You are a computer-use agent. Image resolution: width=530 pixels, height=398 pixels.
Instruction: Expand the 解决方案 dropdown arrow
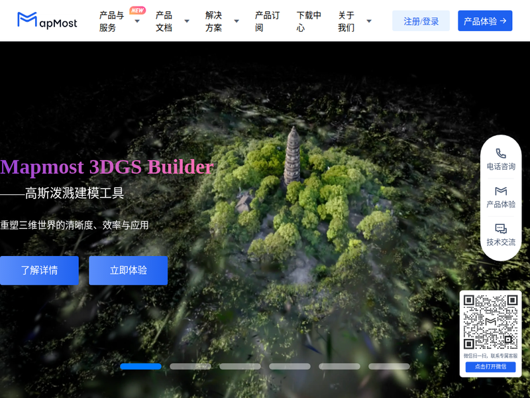point(237,21)
